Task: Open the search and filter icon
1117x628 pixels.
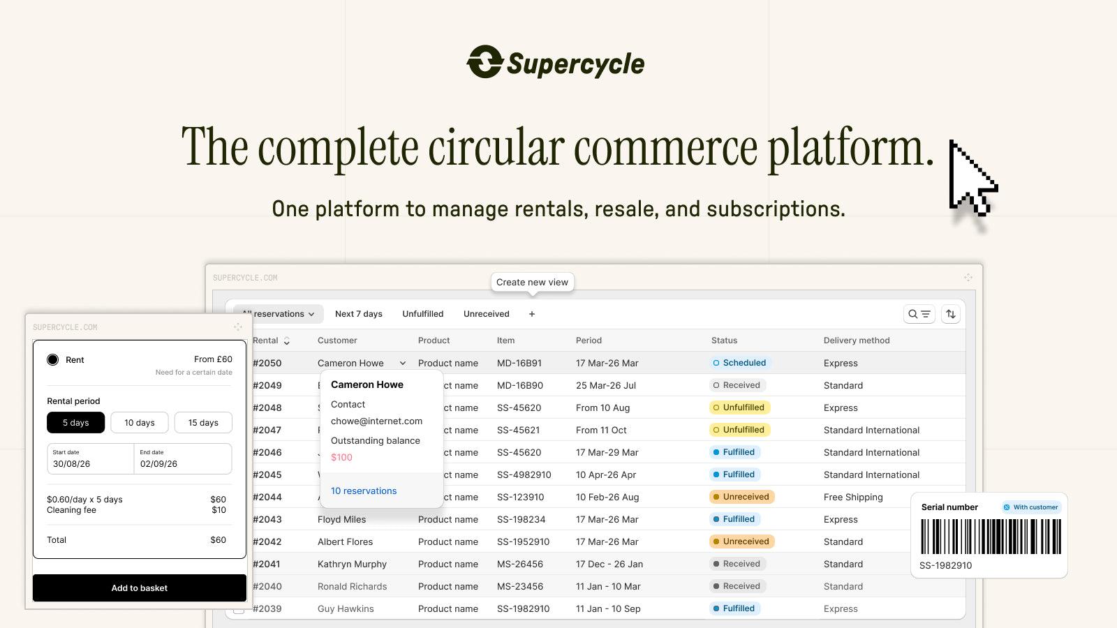Action: [x=919, y=314]
